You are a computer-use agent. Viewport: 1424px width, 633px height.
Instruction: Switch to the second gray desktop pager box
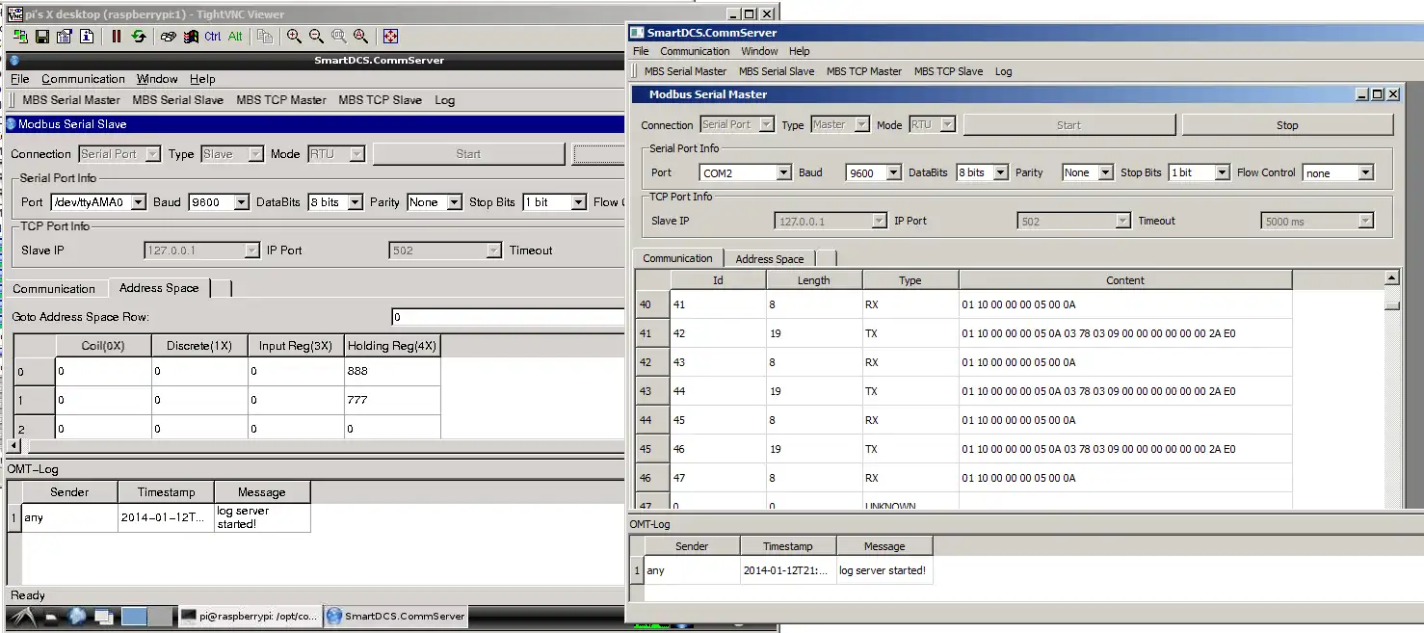[x=161, y=616]
